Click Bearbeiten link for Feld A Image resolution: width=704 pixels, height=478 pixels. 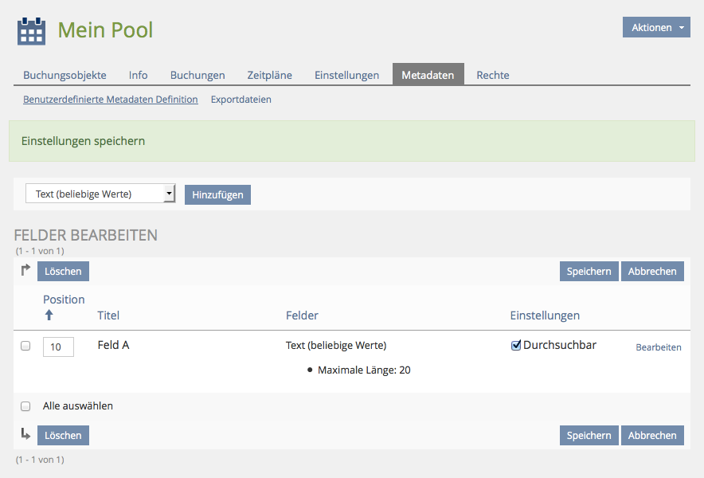pyautogui.click(x=658, y=347)
